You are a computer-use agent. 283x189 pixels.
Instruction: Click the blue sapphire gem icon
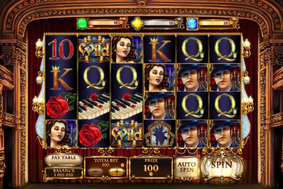(x=192, y=24)
